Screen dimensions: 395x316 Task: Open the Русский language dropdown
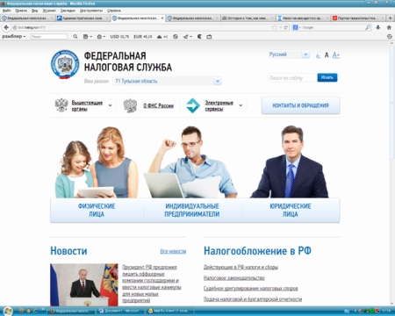(289, 54)
